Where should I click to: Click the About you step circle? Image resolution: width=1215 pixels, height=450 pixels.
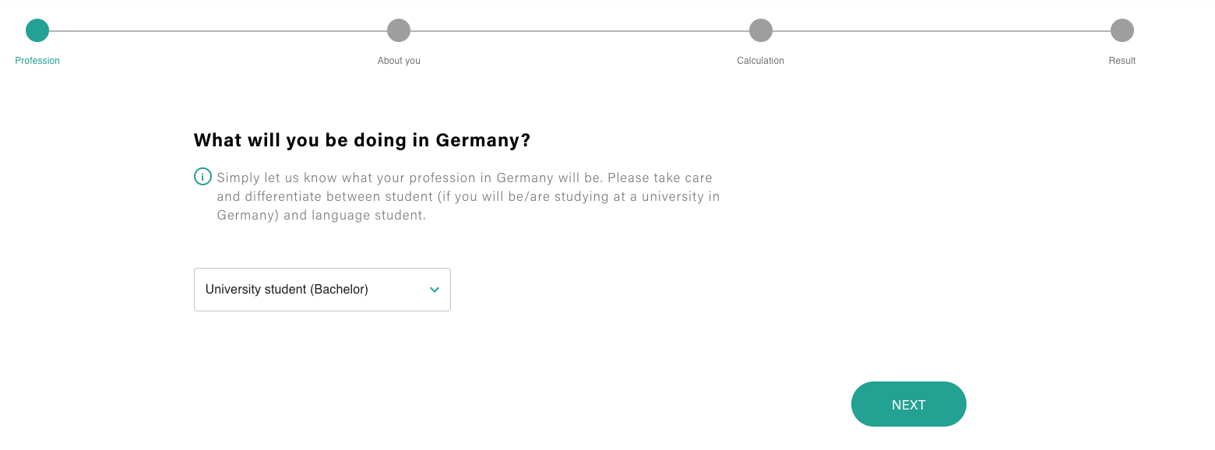point(399,30)
